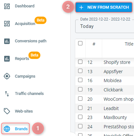Open the Today date range dropdown
Image resolution: width=134 pixels, height=136 pixels.
(104, 26)
